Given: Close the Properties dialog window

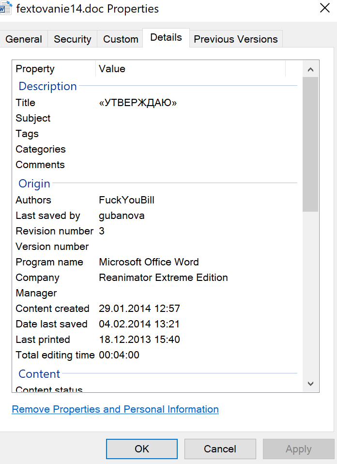Looking at the screenshot, I should [324, 8].
